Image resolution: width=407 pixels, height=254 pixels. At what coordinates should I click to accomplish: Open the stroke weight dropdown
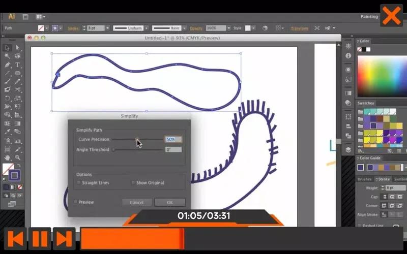coord(107,28)
